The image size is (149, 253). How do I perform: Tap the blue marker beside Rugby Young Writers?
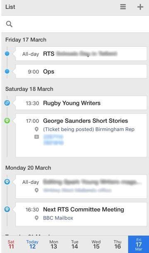pos(7,103)
